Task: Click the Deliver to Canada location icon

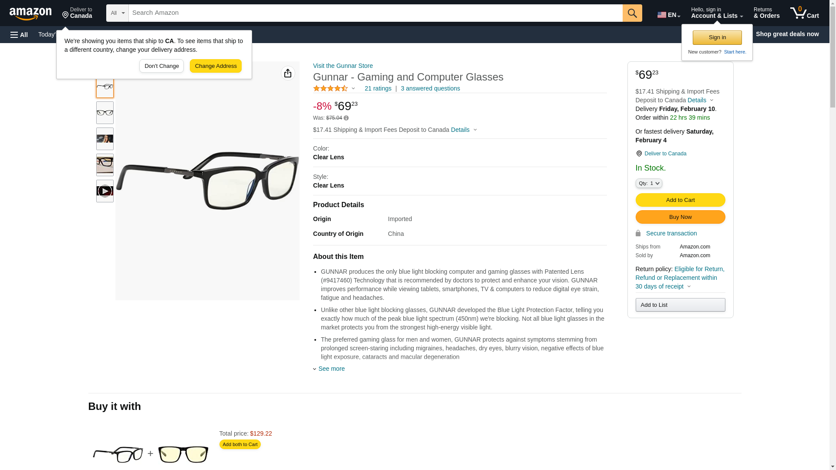Action: pos(639,154)
